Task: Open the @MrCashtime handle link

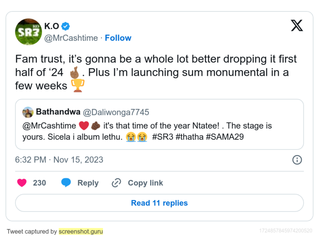Action: (71, 38)
